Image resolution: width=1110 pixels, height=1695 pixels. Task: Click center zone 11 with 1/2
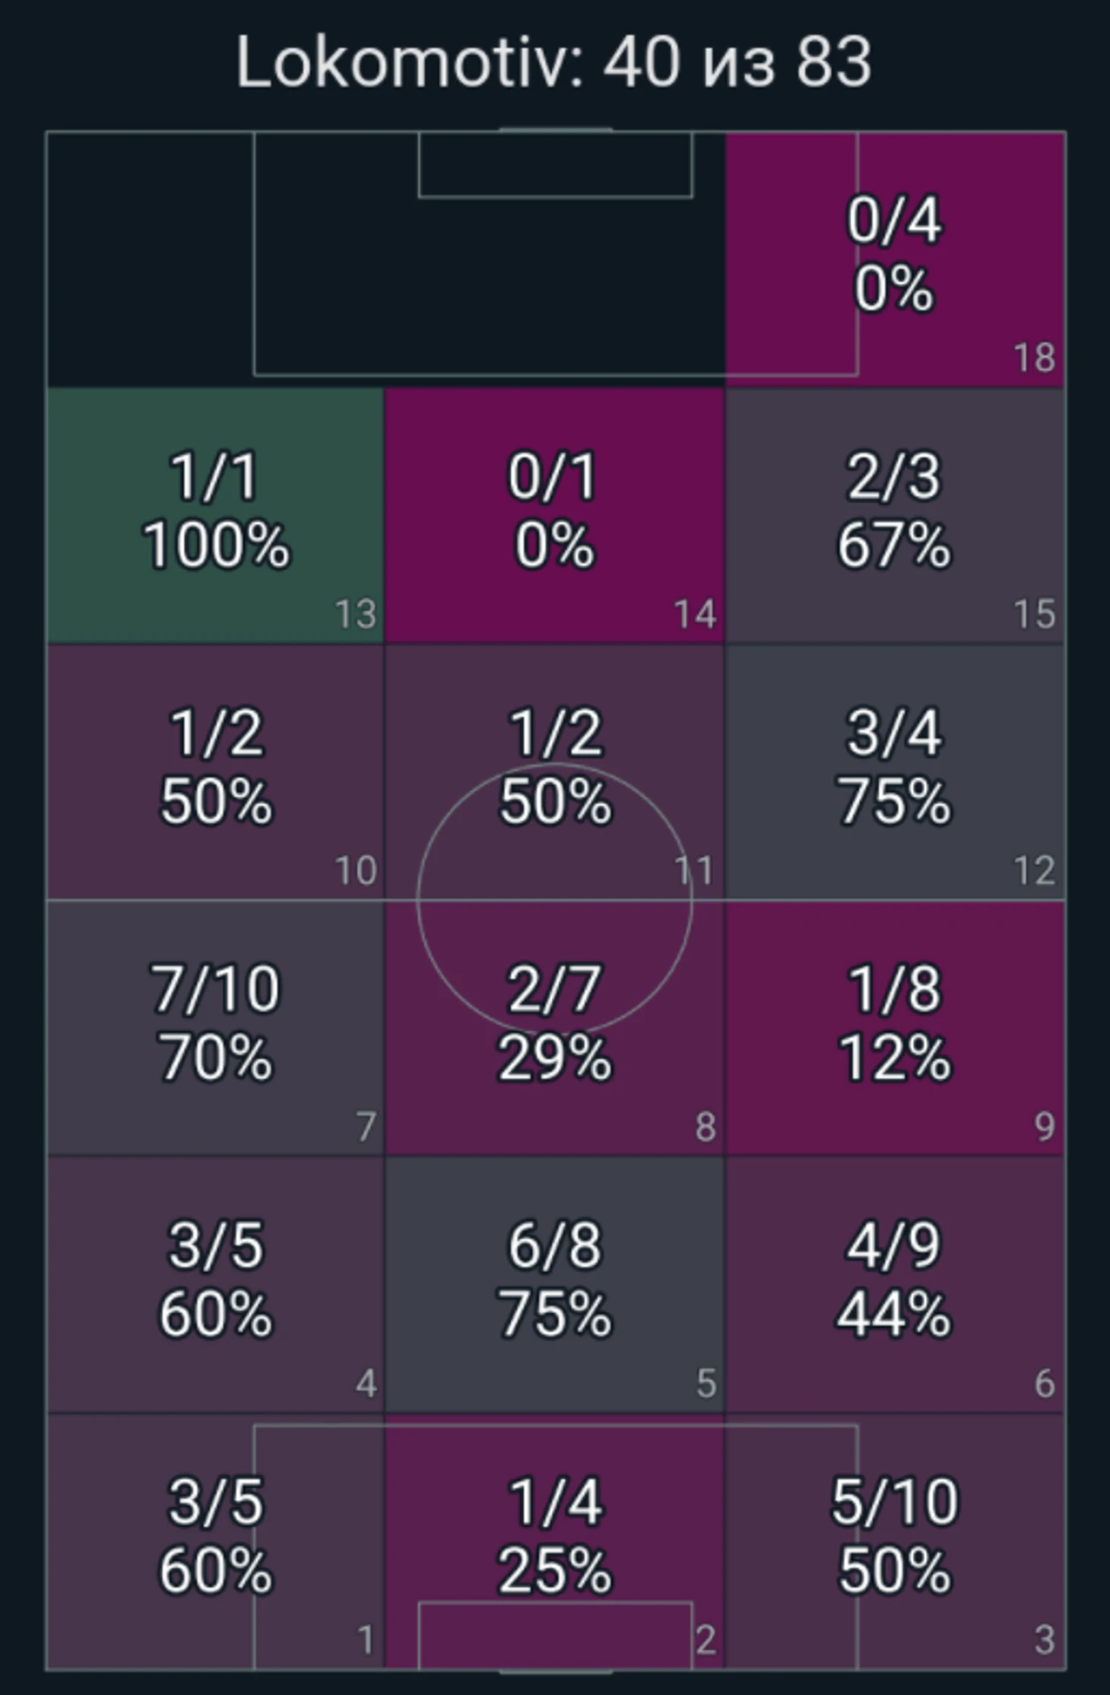click(x=554, y=771)
